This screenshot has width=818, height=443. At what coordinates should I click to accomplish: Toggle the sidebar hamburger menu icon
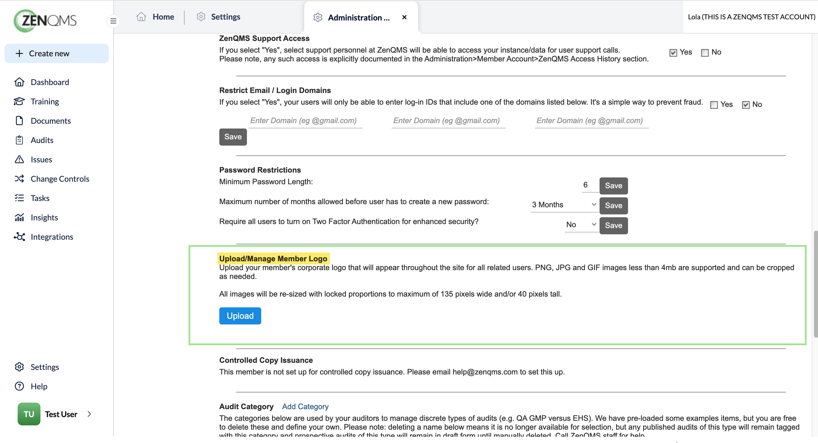pos(113,21)
